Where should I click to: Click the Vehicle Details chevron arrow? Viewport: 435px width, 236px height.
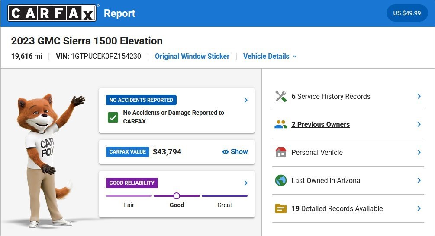[x=295, y=57]
